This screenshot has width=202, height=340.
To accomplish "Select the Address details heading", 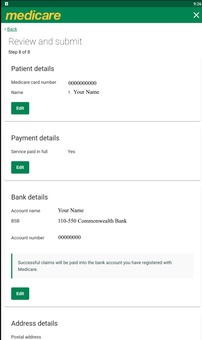I will 35,323.
